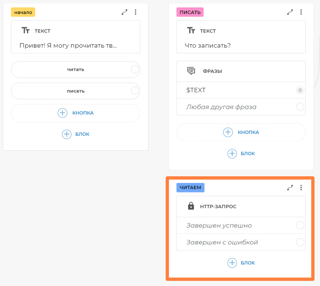Open the three-dot menu on the ПИСАТЬ card
The image size is (320, 286).
coord(301,12)
